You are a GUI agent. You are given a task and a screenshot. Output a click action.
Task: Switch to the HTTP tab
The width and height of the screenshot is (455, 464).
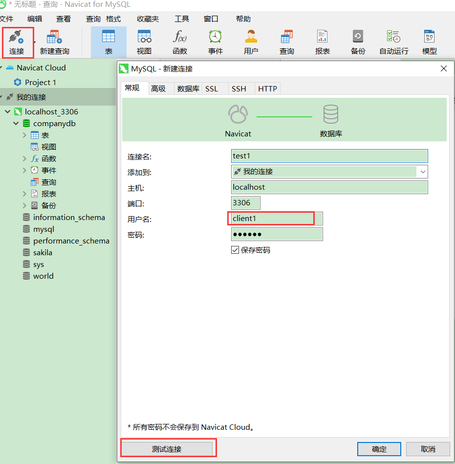pos(267,88)
